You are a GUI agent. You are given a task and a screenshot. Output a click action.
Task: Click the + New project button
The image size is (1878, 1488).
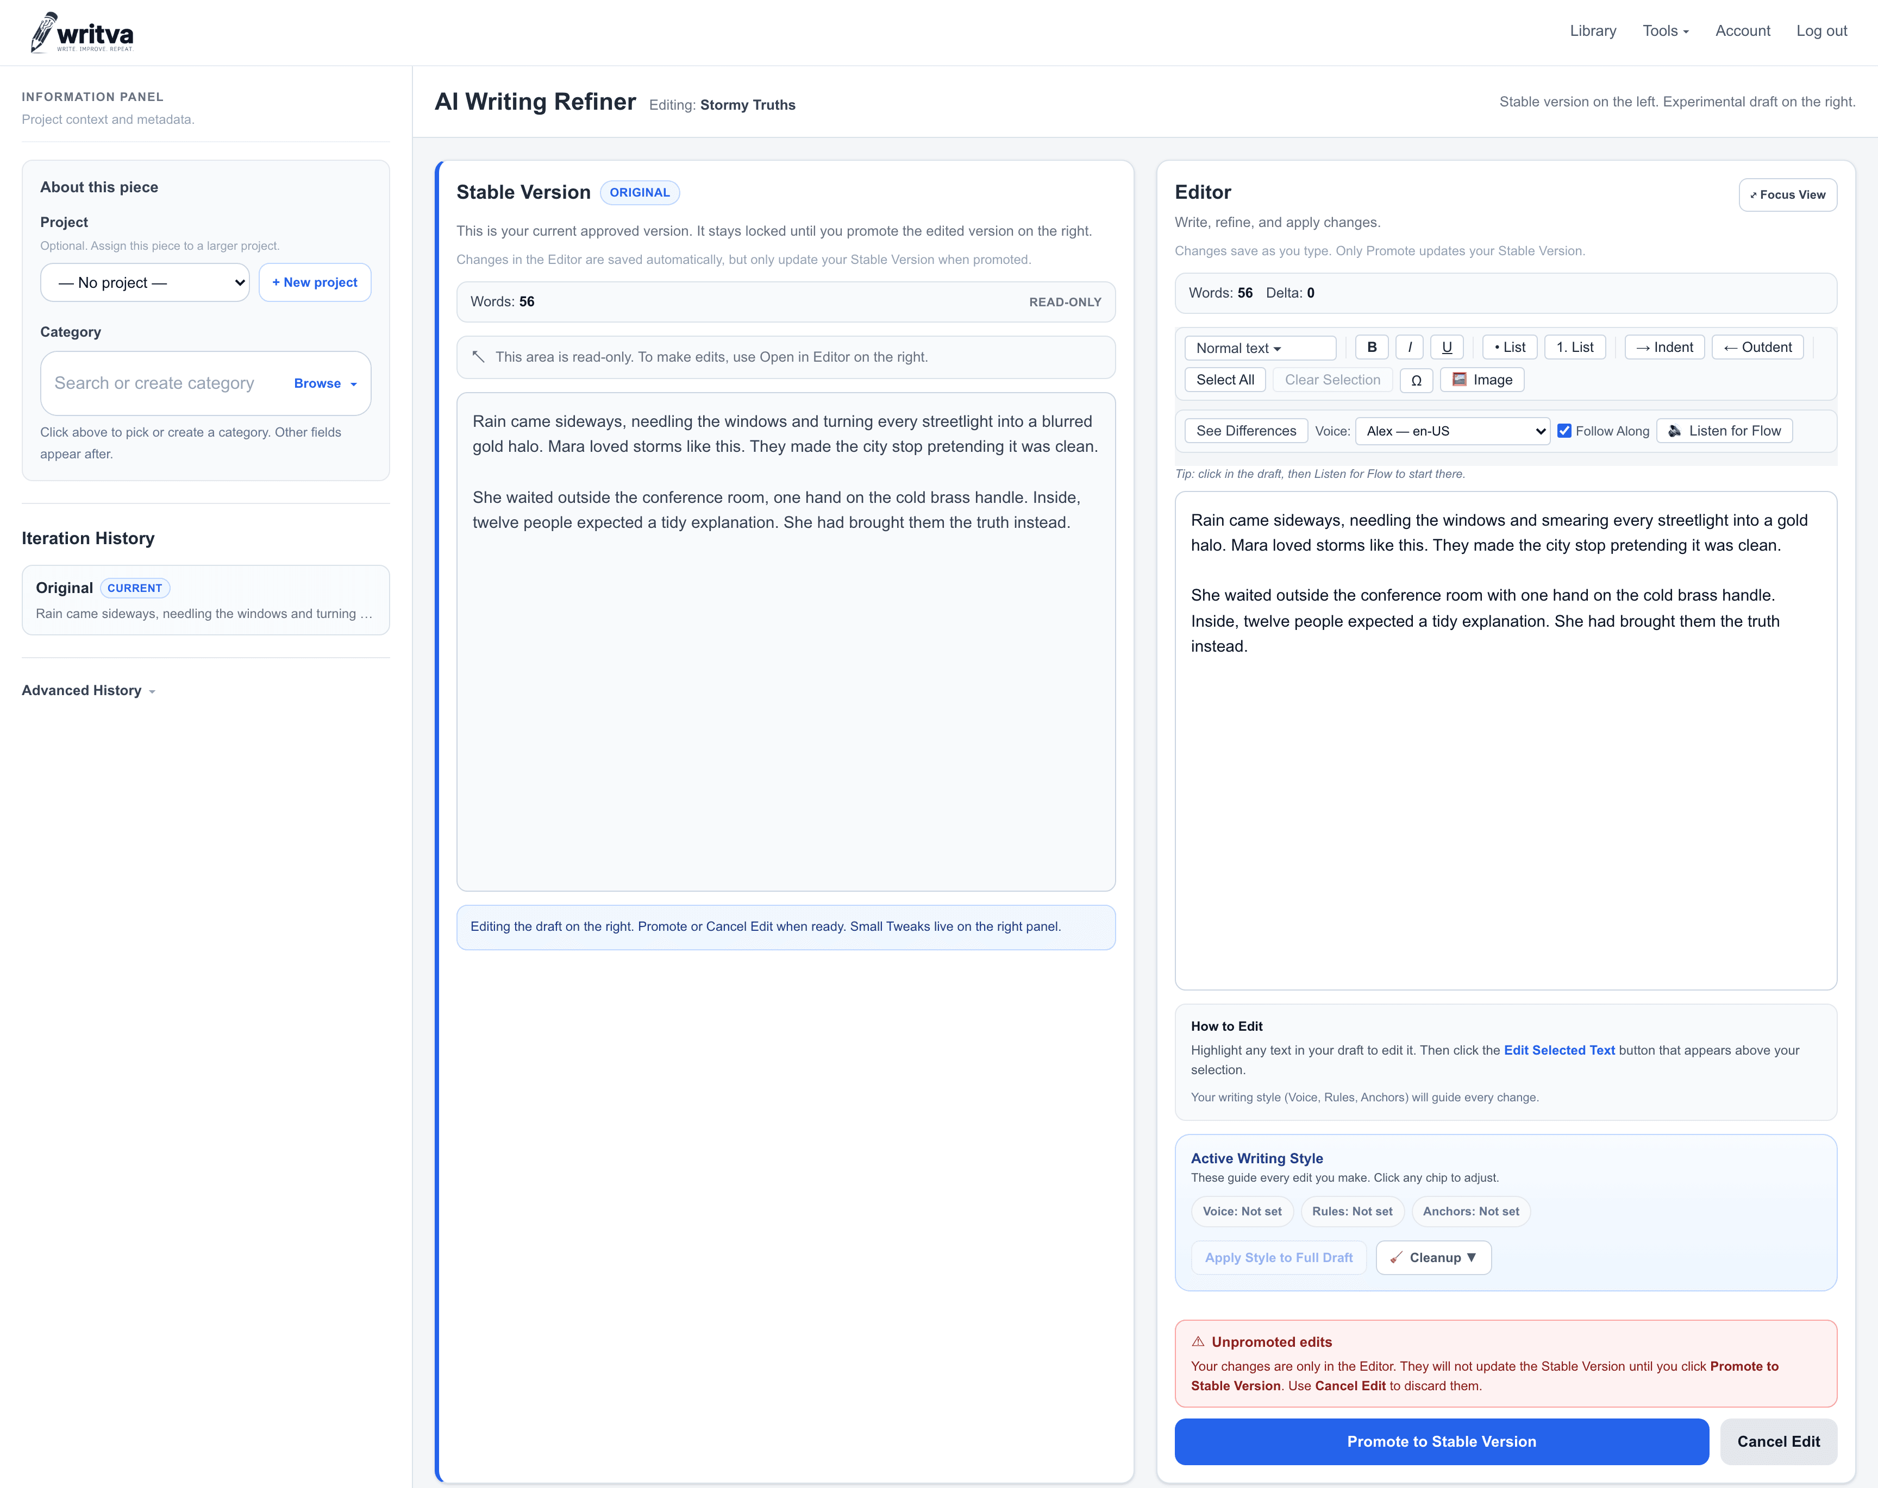tap(315, 283)
